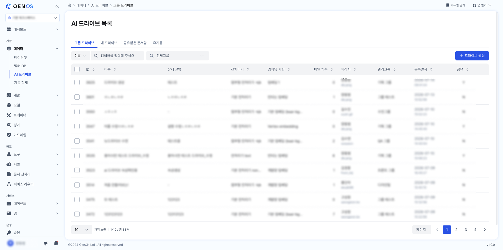Expand the 트레이너 sidebar menu
The width and height of the screenshot is (503, 250).
(32, 115)
